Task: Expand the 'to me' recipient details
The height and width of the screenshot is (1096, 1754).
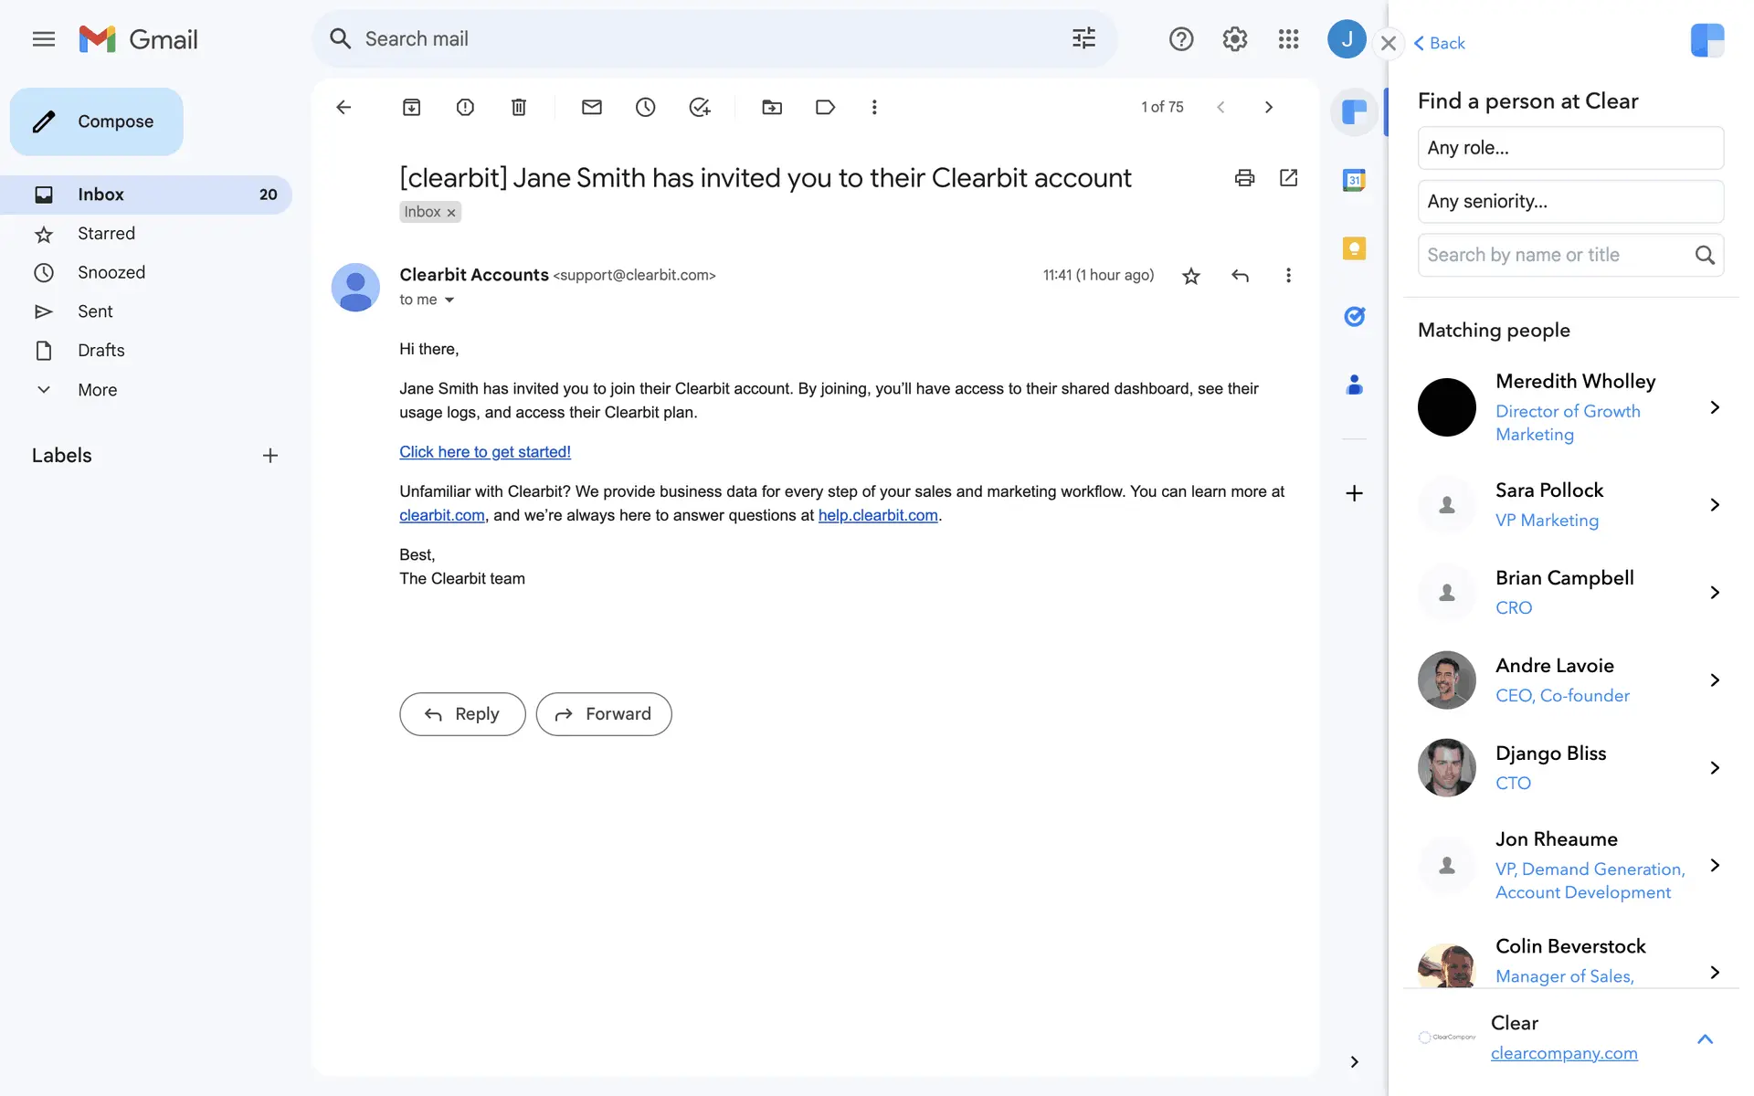Action: (449, 300)
